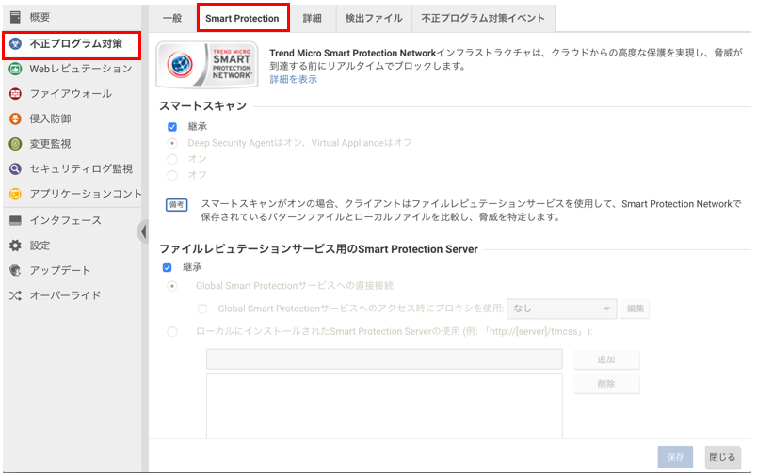Open インタフェース section
The height and width of the screenshot is (476, 773).
coord(66,220)
